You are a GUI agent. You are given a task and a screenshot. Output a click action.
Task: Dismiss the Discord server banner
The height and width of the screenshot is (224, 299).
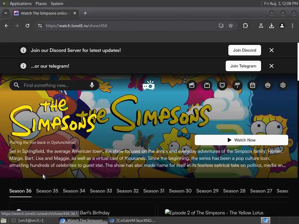pyautogui.click(x=271, y=50)
